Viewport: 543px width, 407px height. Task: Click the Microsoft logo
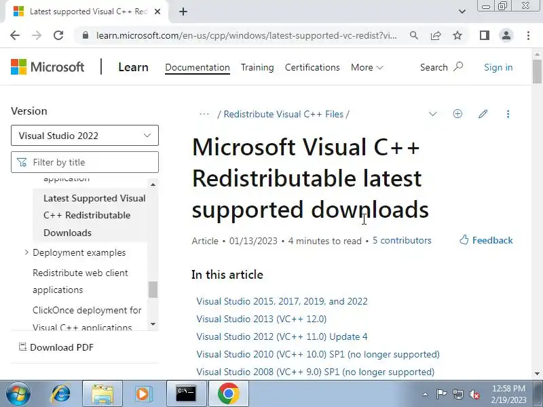click(48, 66)
